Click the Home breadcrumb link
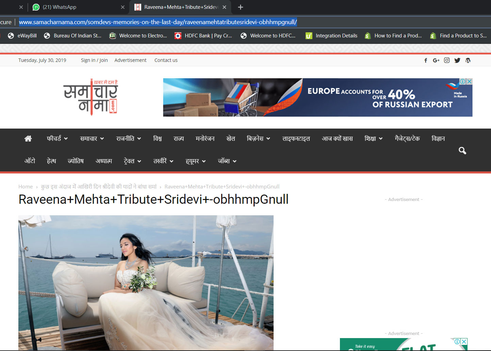491x351 pixels. 26,187
